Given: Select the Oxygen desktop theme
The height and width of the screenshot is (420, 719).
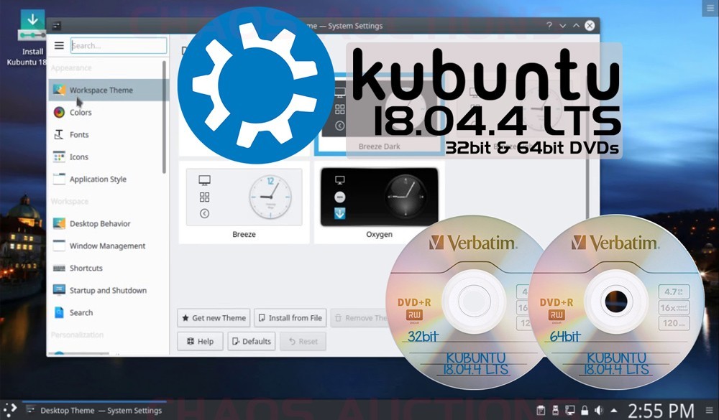Looking at the screenshot, I should coord(379,204).
